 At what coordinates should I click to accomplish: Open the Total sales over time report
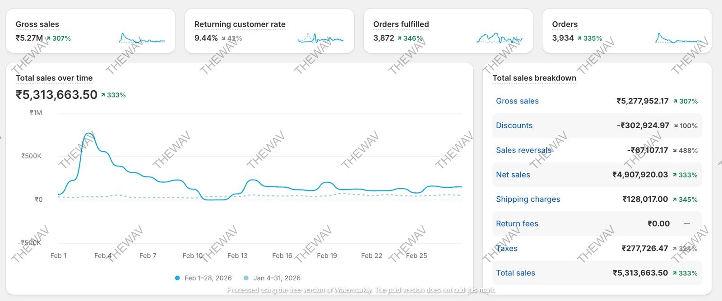point(54,78)
